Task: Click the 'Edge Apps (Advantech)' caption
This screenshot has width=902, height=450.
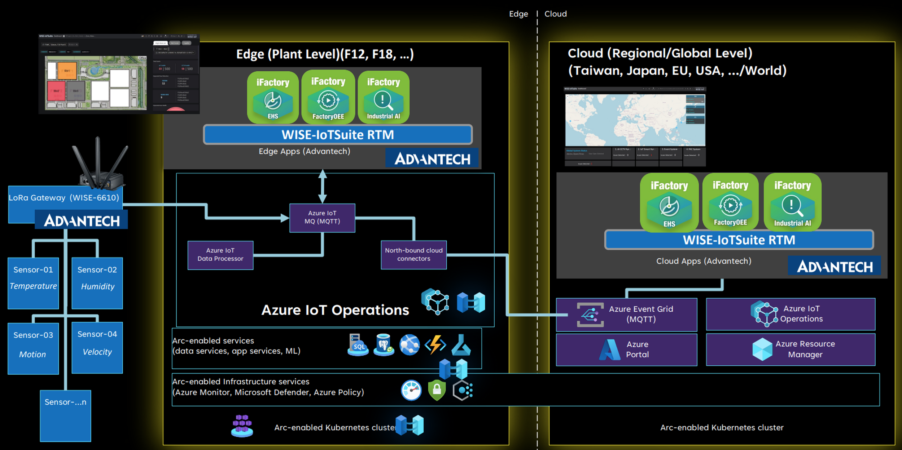Action: point(305,151)
